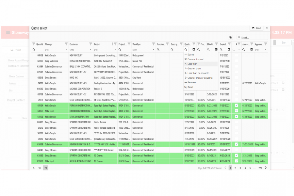Select row for quote 61272 Yesler Terrace Building B
Image resolution: width=294 pixels, height=196 pixels.
(150, 128)
